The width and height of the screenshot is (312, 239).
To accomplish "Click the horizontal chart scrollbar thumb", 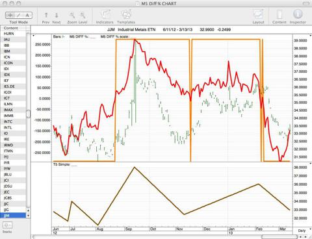I will point(279,237).
